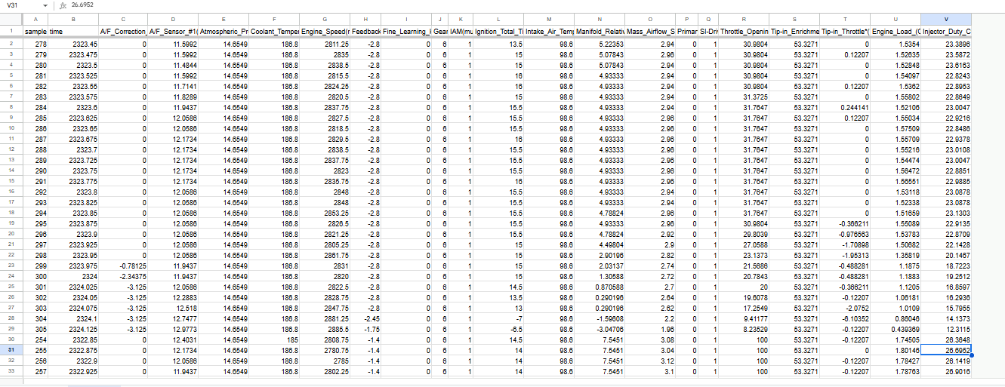Click the fx formula icon
The height and width of the screenshot is (387, 1005).
coord(63,5)
